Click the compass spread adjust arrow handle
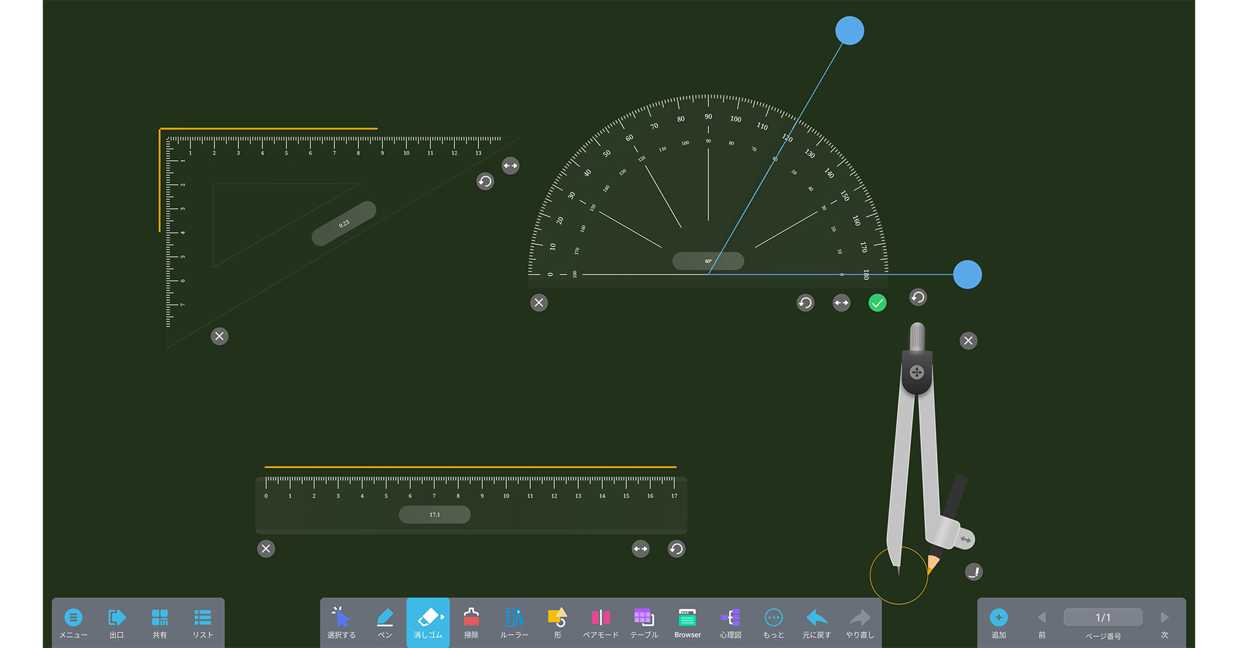The width and height of the screenshot is (1238, 648). click(966, 539)
